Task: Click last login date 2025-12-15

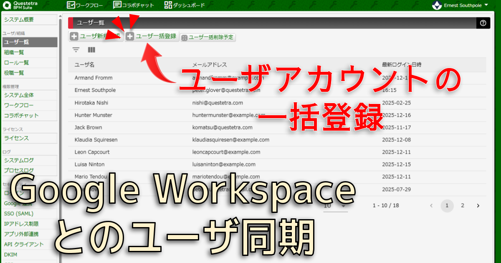Action: (x=396, y=164)
